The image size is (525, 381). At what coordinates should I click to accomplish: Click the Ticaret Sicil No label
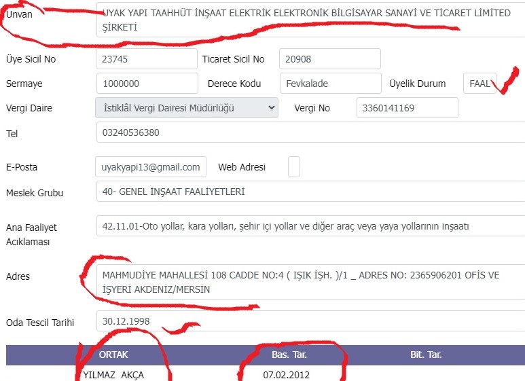234,59
